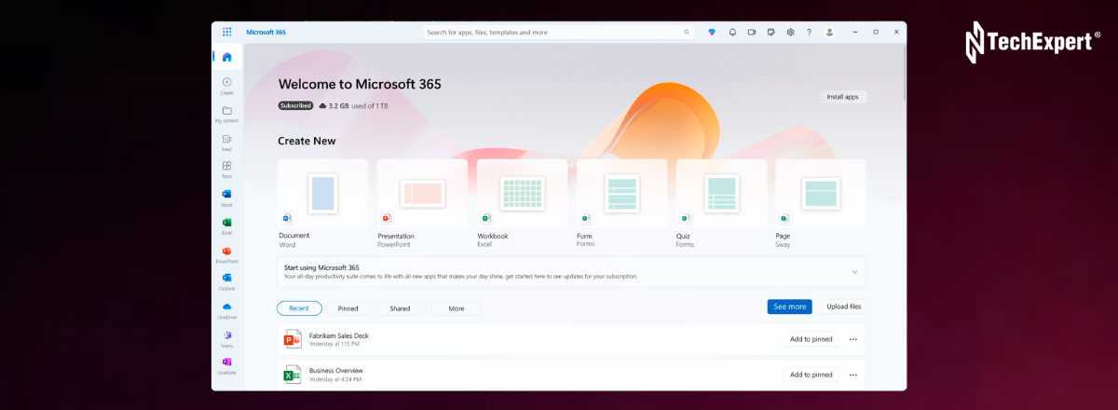Select the Pinned tab
The height and width of the screenshot is (410, 1118).
point(348,308)
